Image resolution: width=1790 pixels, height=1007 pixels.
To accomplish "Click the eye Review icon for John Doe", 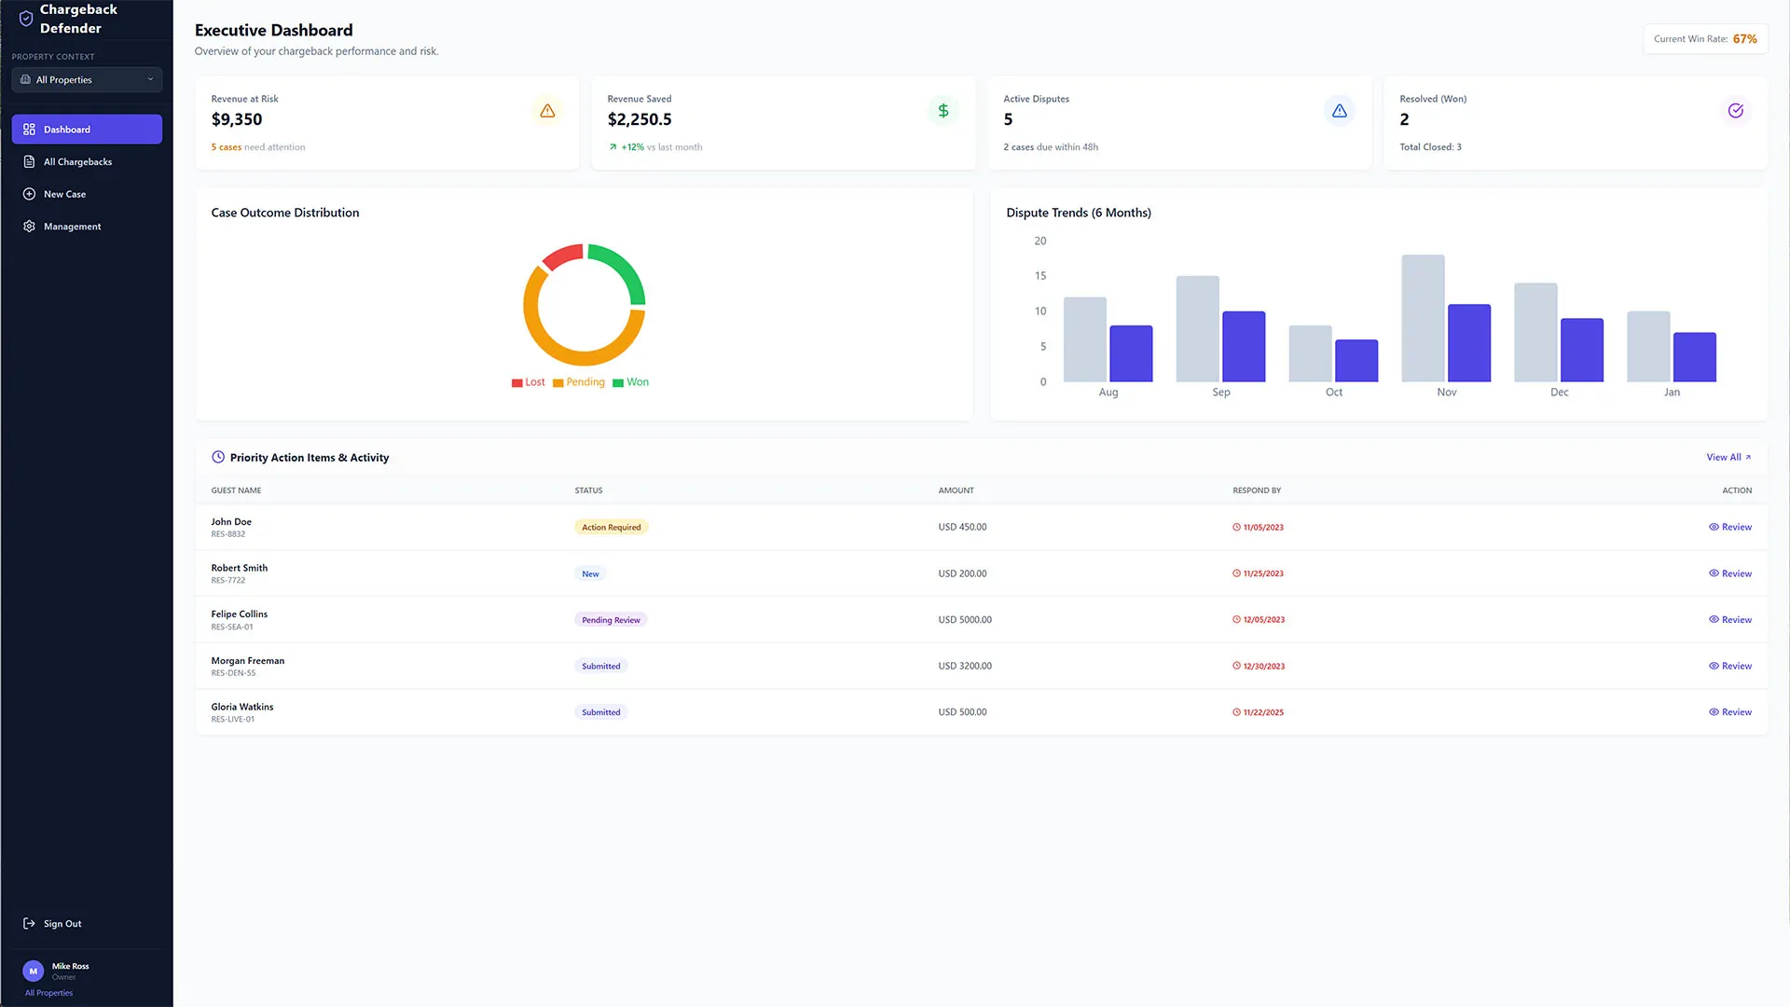I will point(1714,528).
